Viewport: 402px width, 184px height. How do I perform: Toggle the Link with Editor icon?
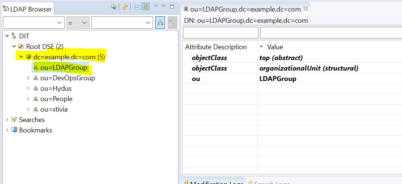[x=145, y=7]
